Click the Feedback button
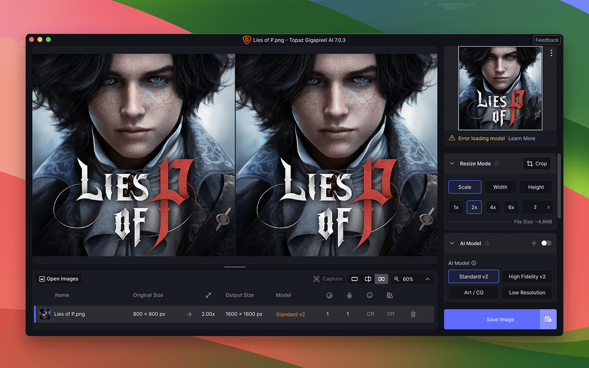Screen dimensions: 589x368 [547, 40]
